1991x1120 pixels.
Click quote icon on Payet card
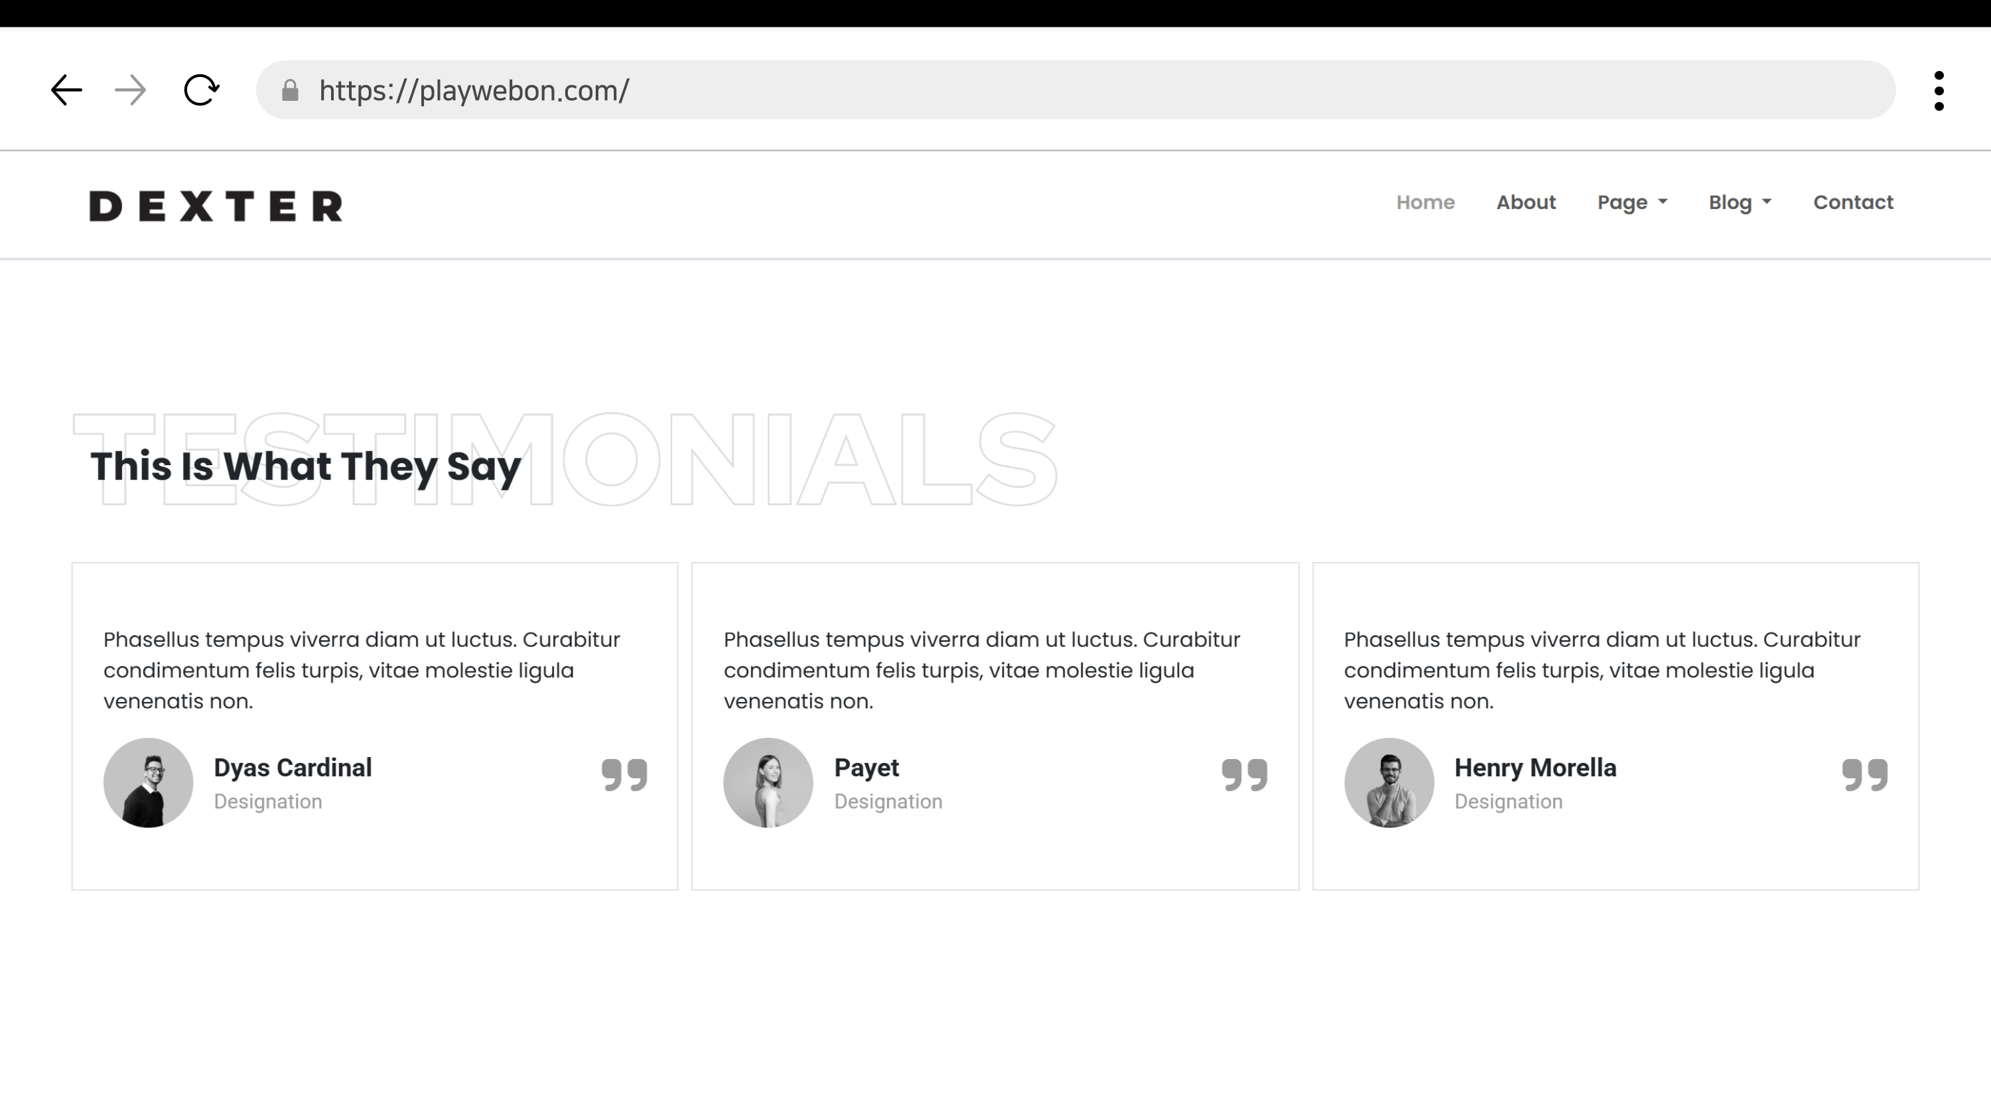1245,774
